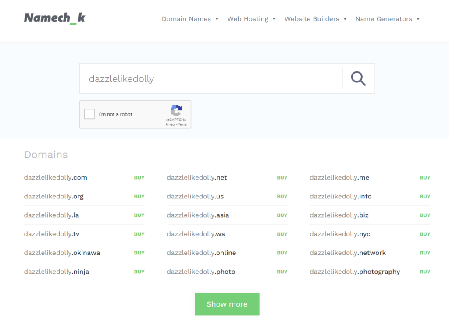This screenshot has height=328, width=449.
Task: Buy dazzlelikedolly.info
Action: point(425,197)
